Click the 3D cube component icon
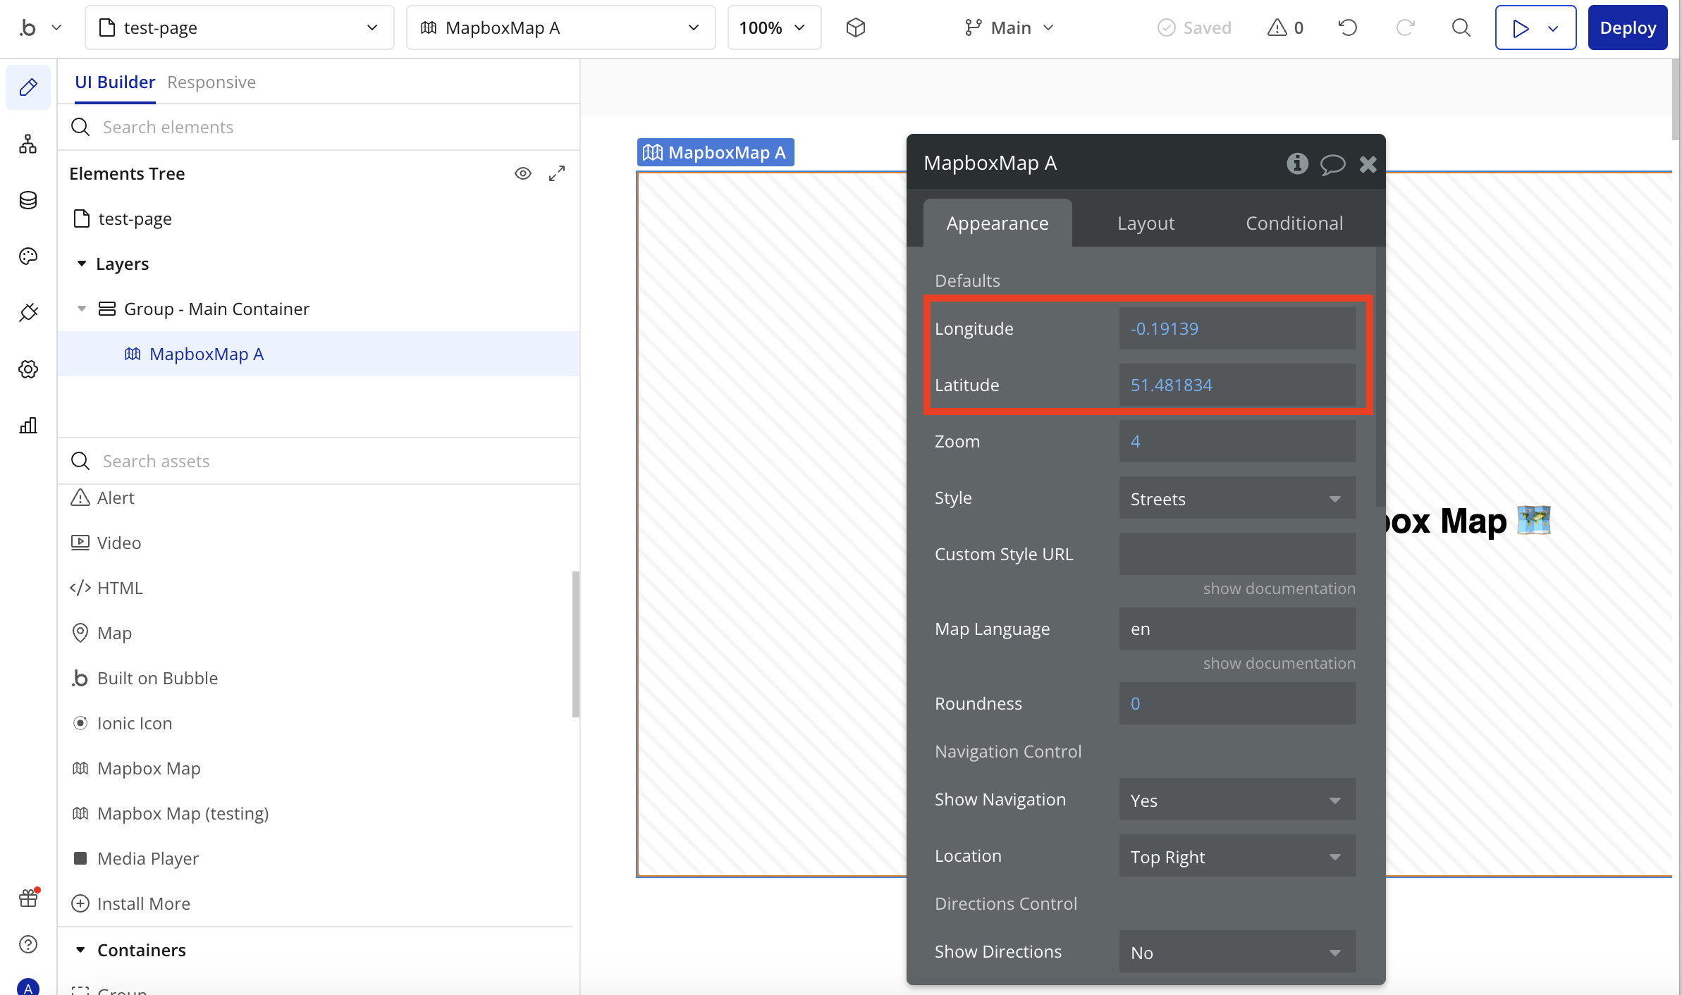The width and height of the screenshot is (1682, 995). click(856, 27)
